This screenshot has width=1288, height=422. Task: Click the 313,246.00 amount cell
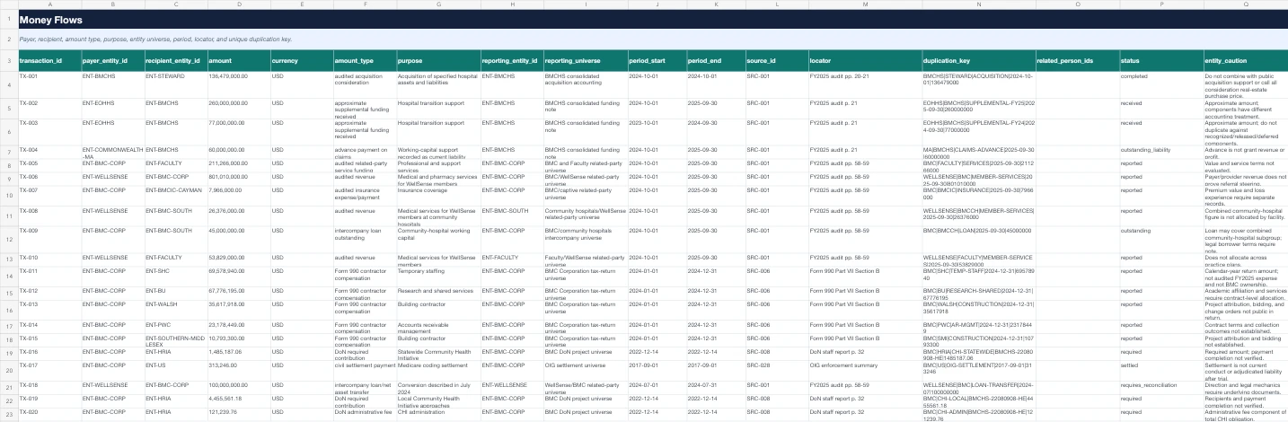click(x=238, y=372)
